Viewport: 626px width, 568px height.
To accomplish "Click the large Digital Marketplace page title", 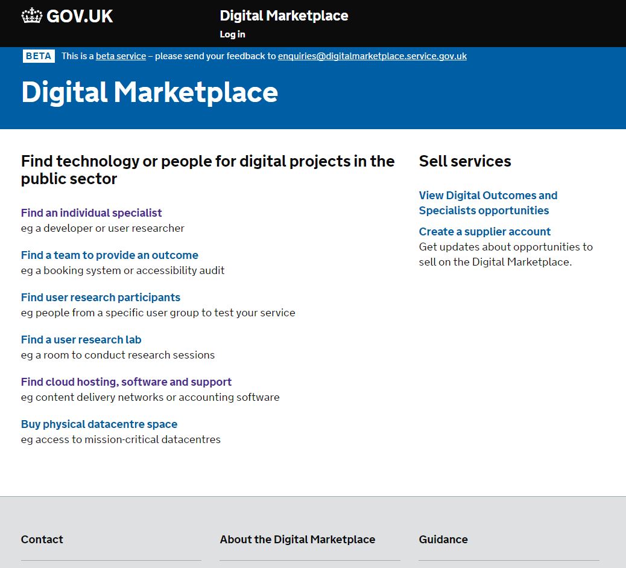I will 150,92.
